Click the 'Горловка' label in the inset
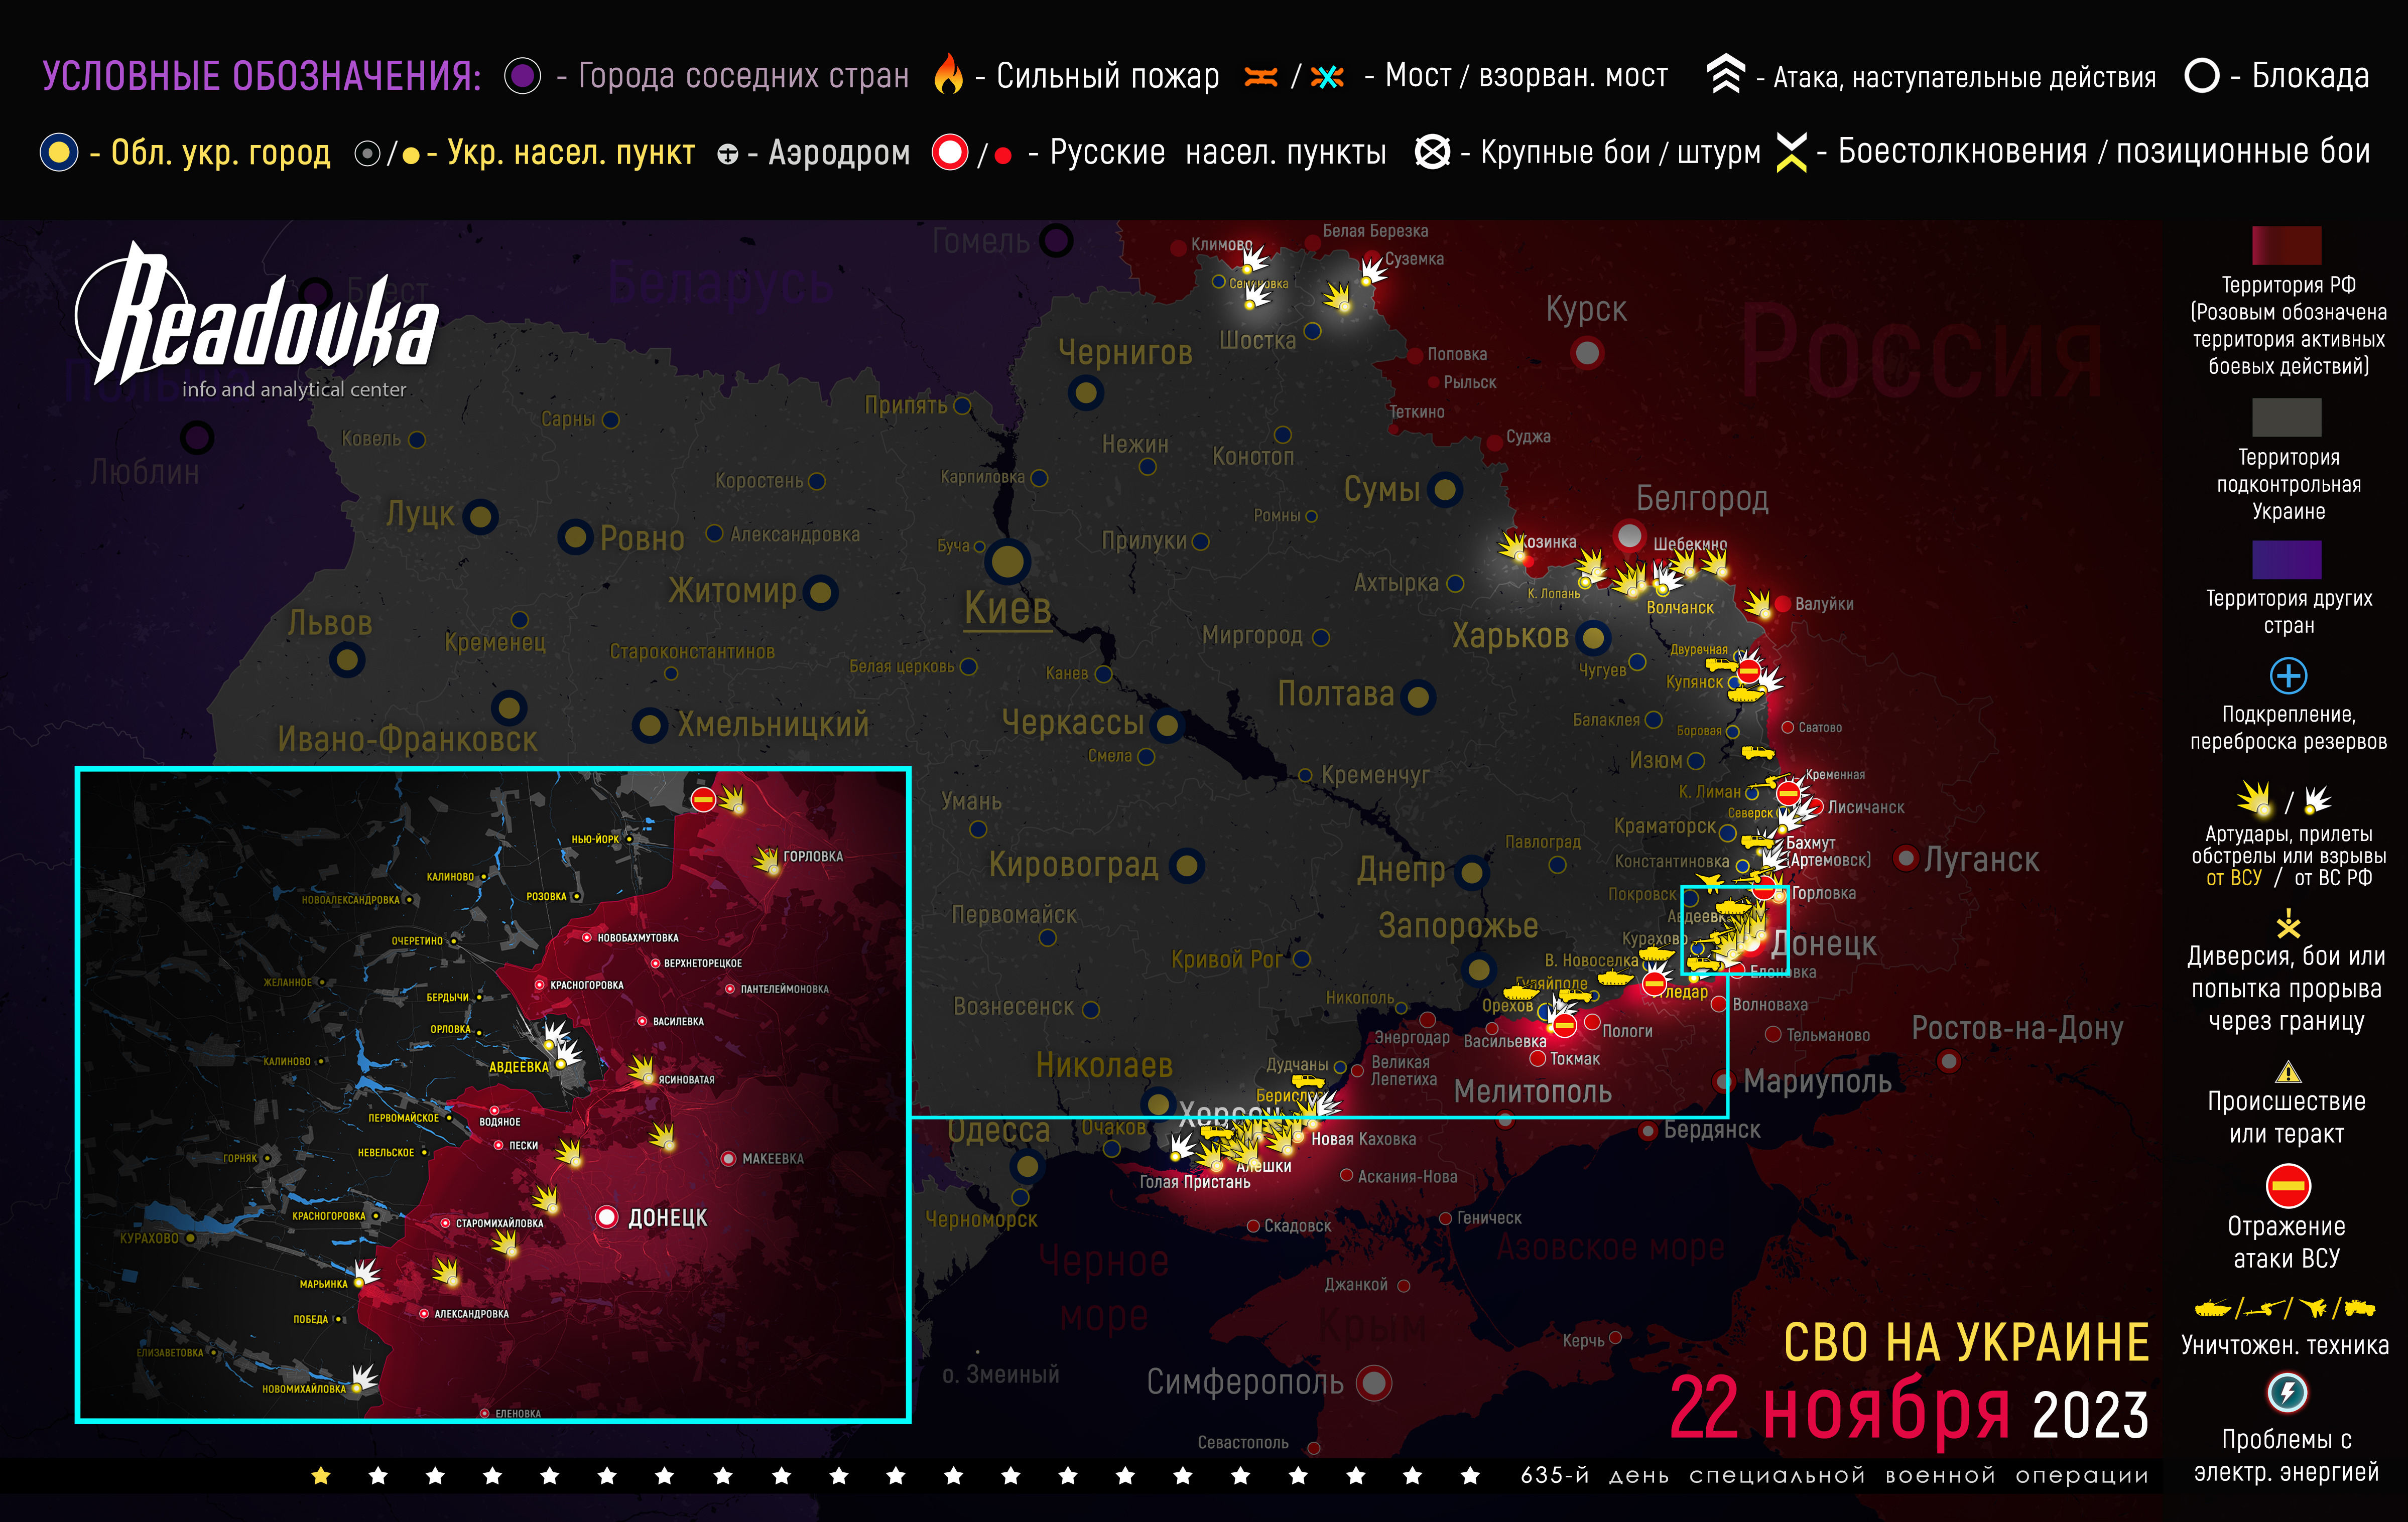This screenshot has width=2408, height=1522. [x=813, y=857]
